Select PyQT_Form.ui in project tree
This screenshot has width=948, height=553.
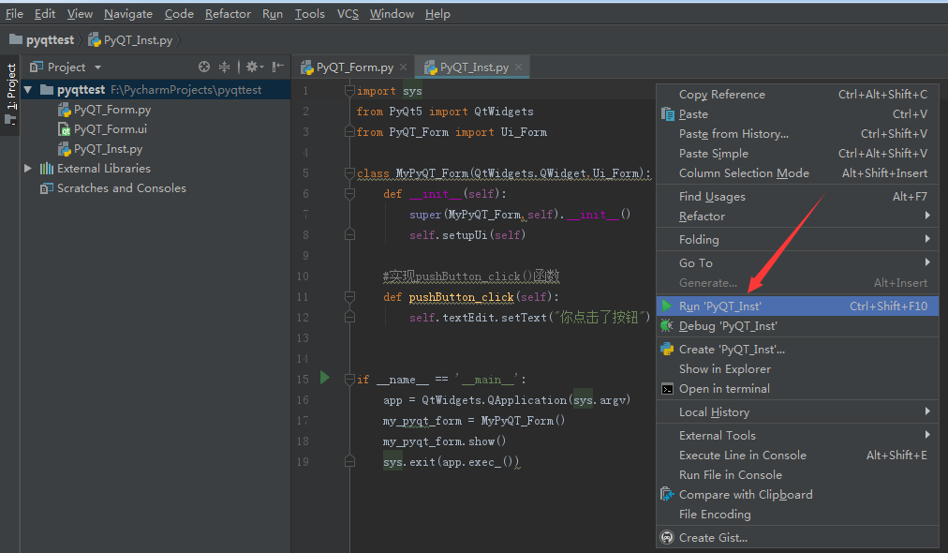110,128
